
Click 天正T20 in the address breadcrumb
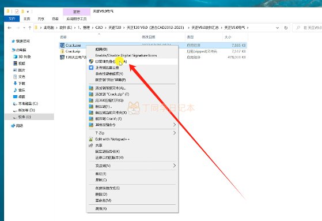[x=115, y=27]
